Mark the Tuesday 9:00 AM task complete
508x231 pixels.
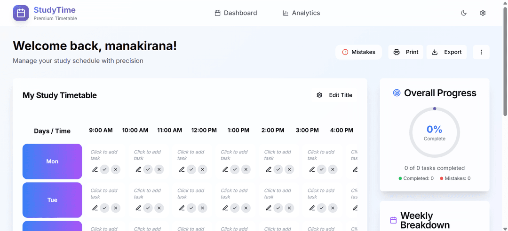pyautogui.click(x=104, y=208)
